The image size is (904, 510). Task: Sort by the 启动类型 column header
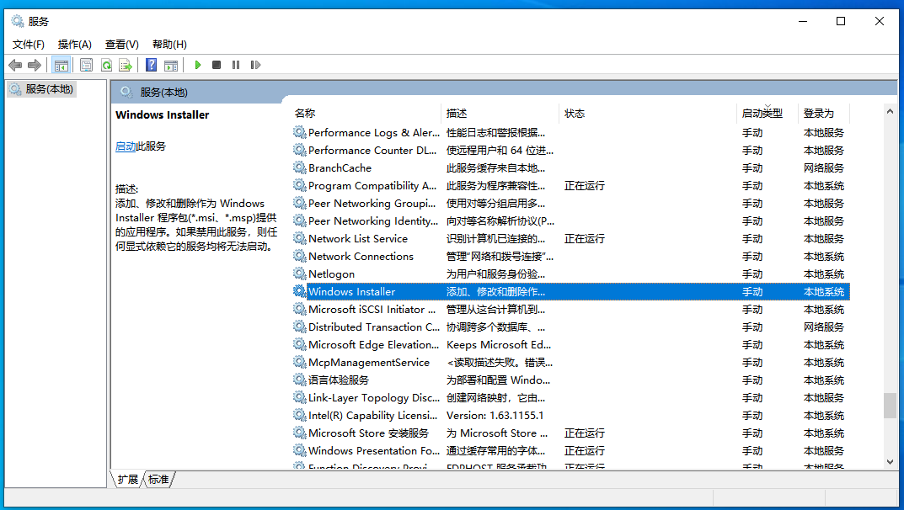[x=762, y=113]
